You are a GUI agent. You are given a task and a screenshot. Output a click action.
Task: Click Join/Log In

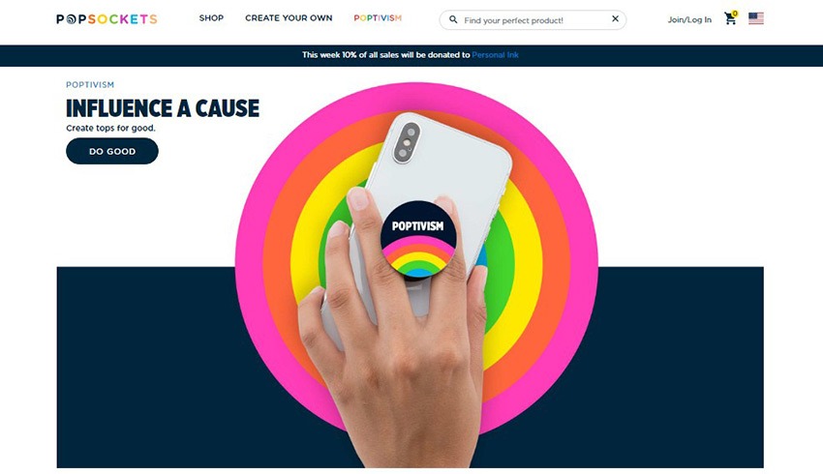(689, 20)
